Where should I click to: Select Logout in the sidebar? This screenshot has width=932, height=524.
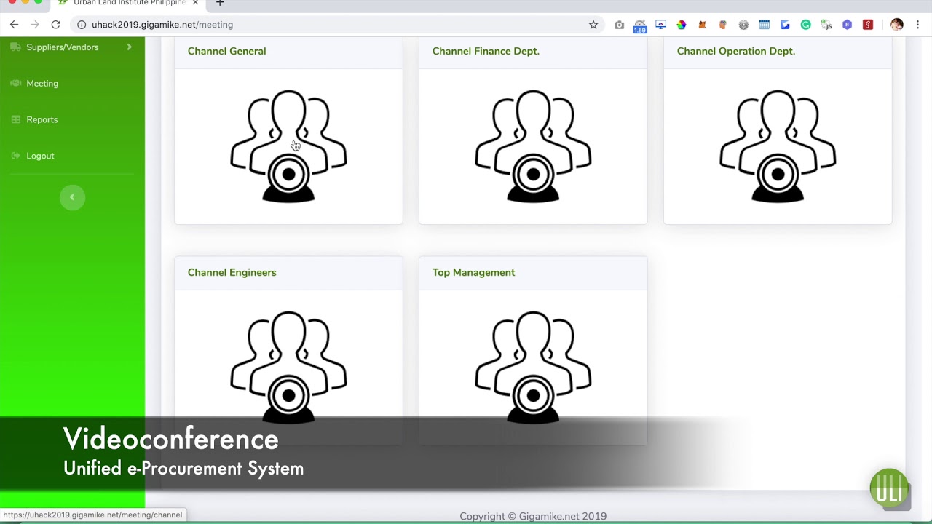40,156
